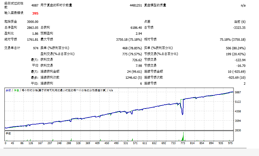Click the red 395 chart errors value

click(35, 13)
